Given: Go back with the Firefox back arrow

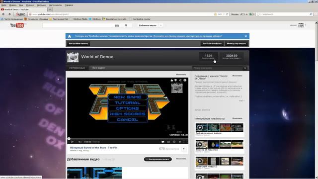Looking at the screenshot, I should 3,14.
